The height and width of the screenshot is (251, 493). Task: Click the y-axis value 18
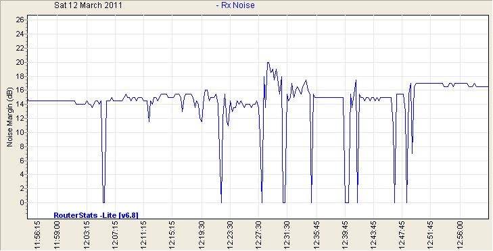click(x=20, y=76)
